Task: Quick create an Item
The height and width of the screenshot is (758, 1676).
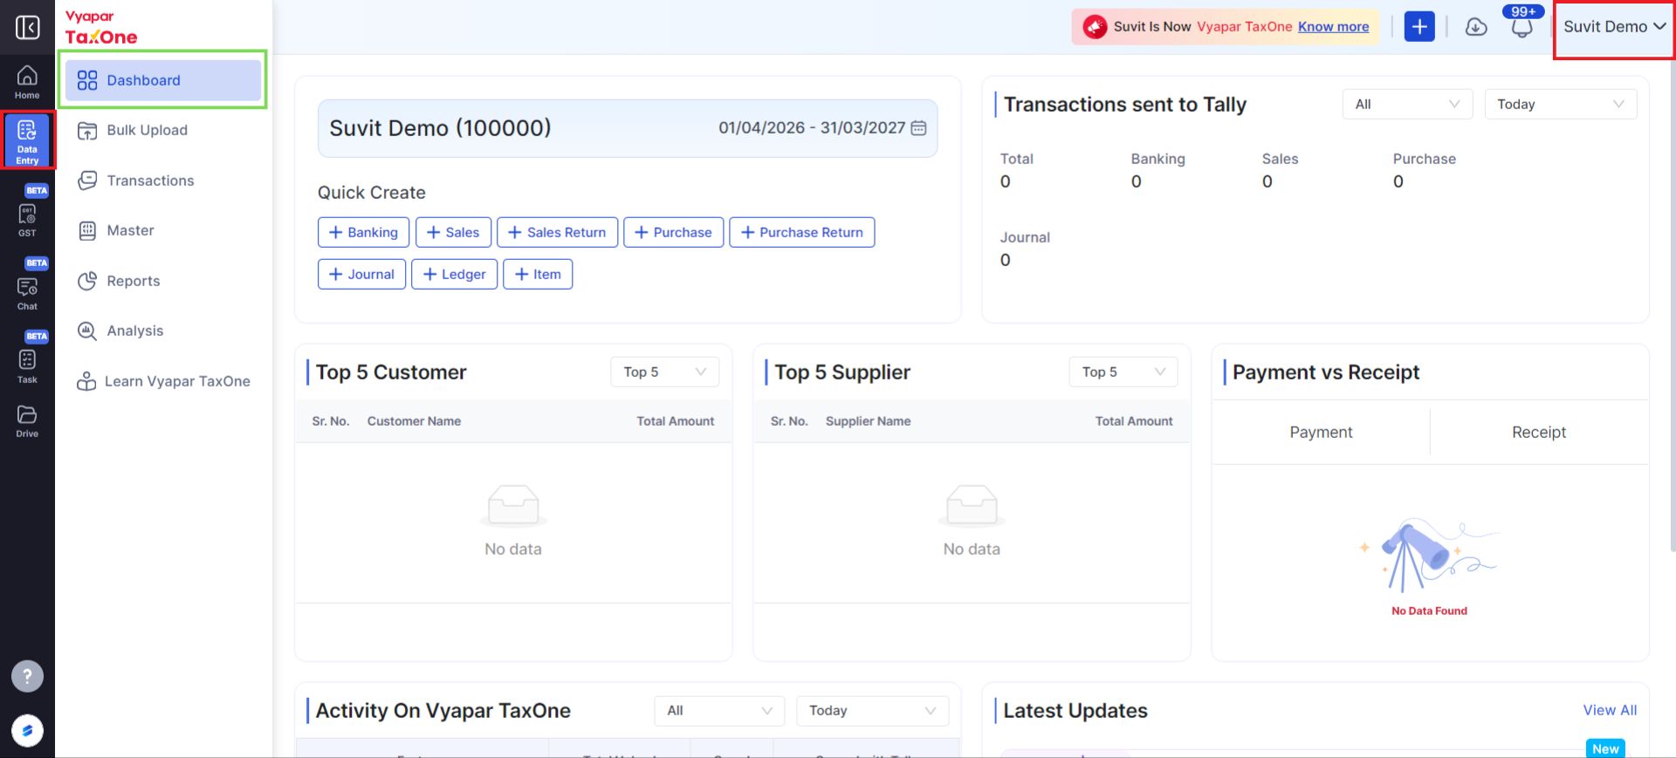Action: (x=538, y=274)
